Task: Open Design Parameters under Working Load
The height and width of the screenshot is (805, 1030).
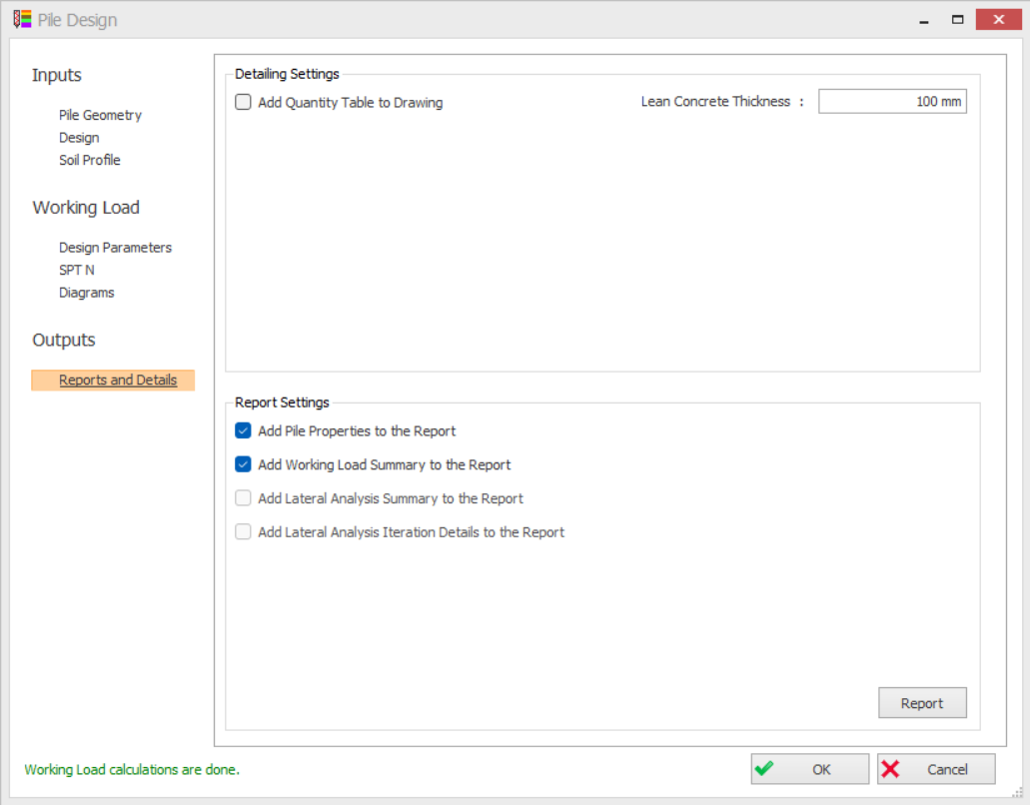Action: pyautogui.click(x=115, y=248)
